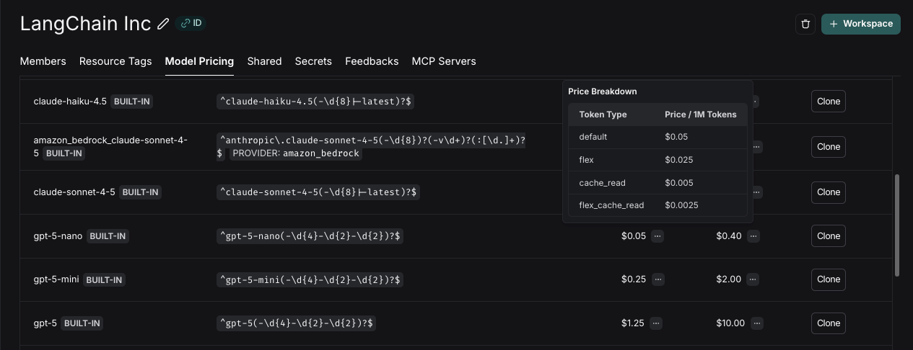Click the ^claude-sonnet-4-5 regex pattern
This screenshot has height=350, width=913.
318,192
